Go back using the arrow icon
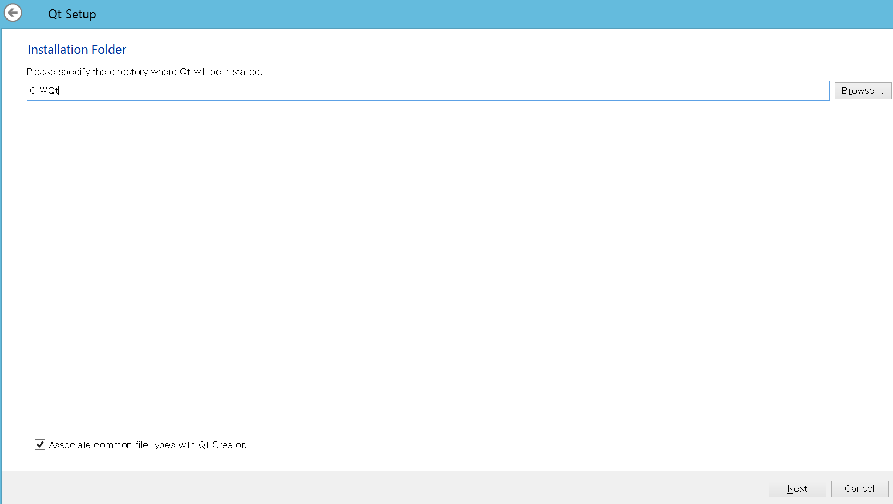893x504 pixels. pos(13,13)
